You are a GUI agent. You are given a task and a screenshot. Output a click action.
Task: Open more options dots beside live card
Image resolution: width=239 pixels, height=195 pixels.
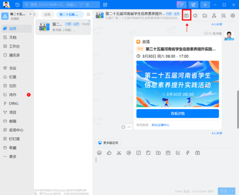(129, 127)
